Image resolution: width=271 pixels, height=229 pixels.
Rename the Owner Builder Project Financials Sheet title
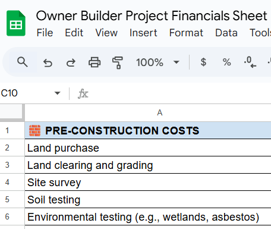click(152, 15)
